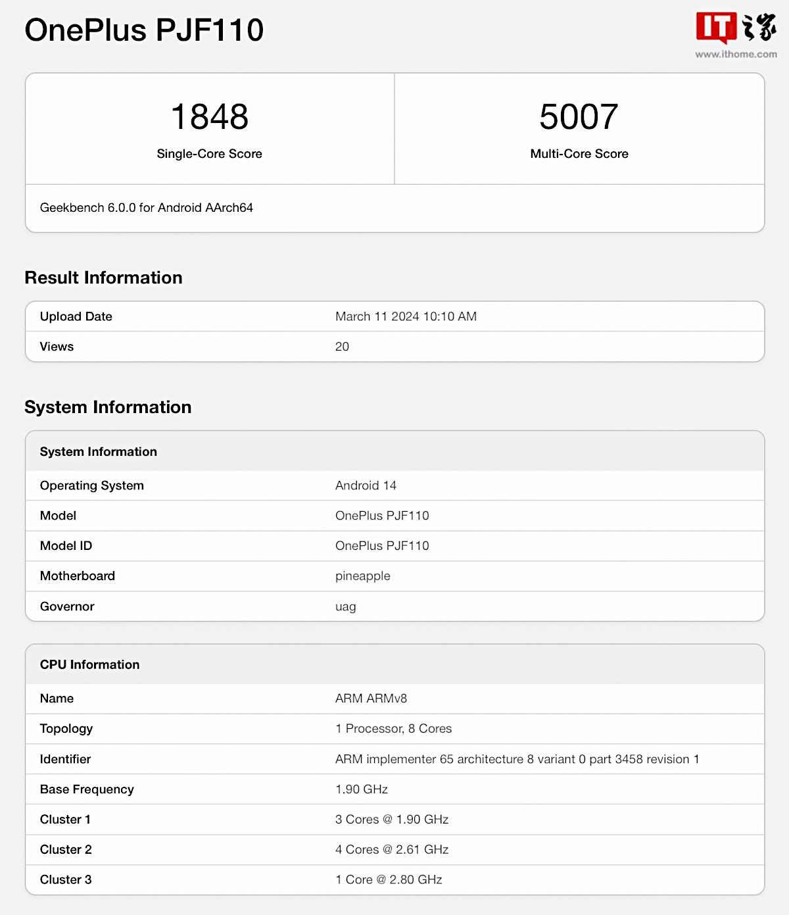This screenshot has width=789, height=915.
Task: Click the Motherboard value pineapple
Action: tap(362, 576)
